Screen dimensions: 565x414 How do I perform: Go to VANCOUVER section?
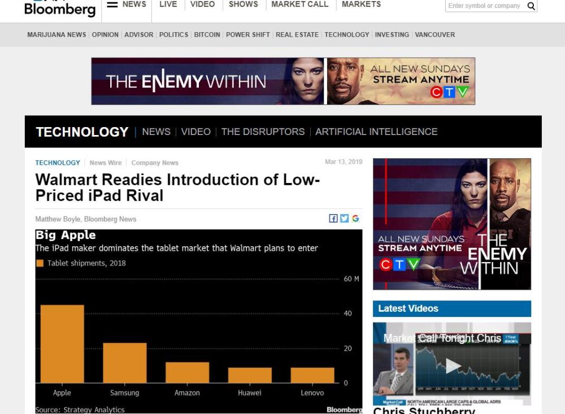coord(435,34)
